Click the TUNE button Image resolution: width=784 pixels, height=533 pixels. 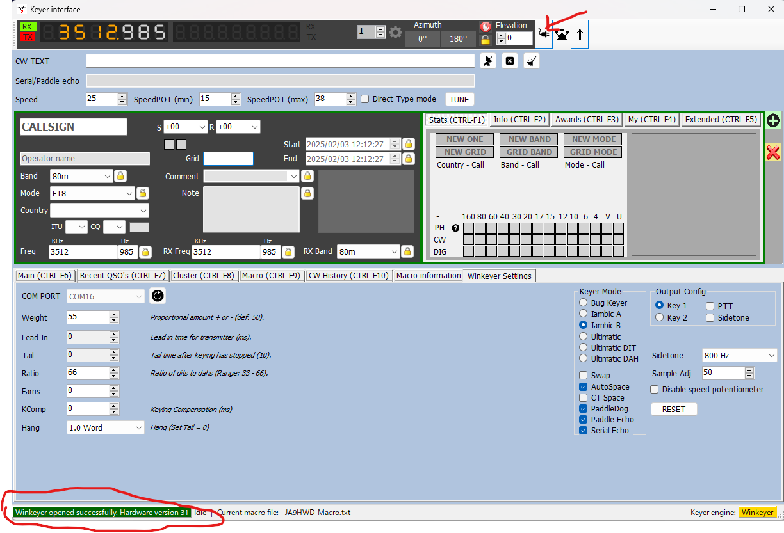coord(459,99)
